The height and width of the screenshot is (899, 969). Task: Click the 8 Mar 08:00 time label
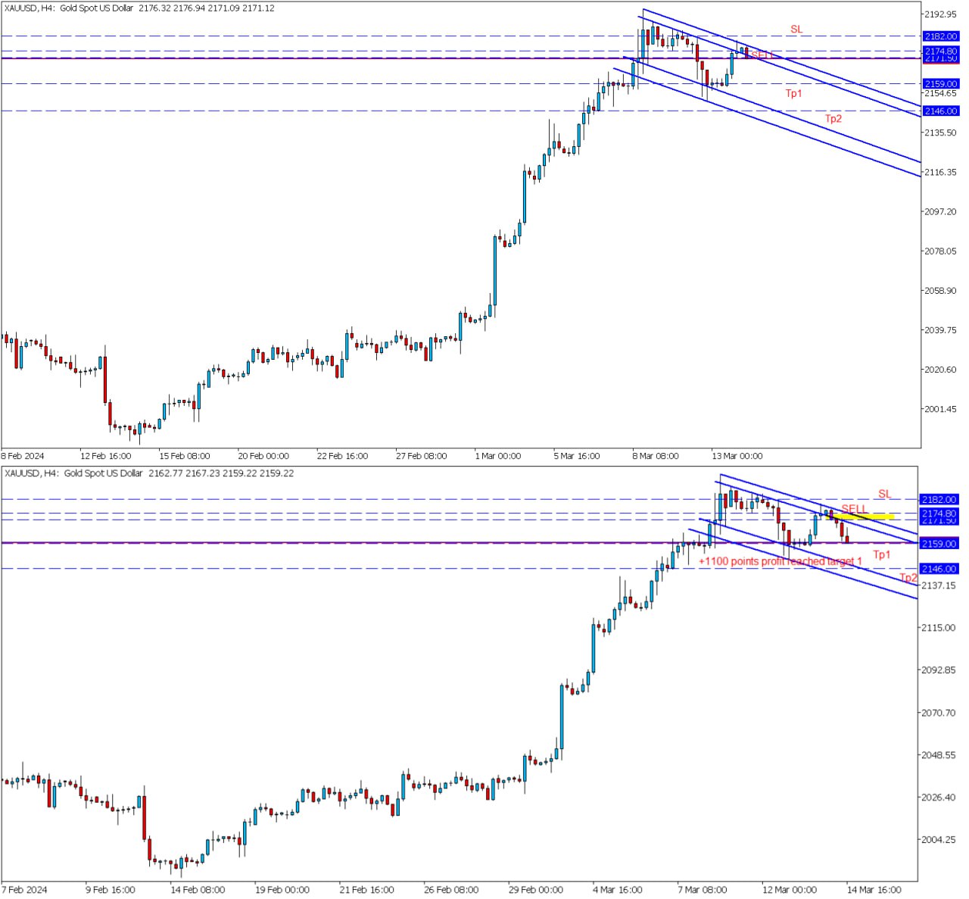[x=656, y=456]
